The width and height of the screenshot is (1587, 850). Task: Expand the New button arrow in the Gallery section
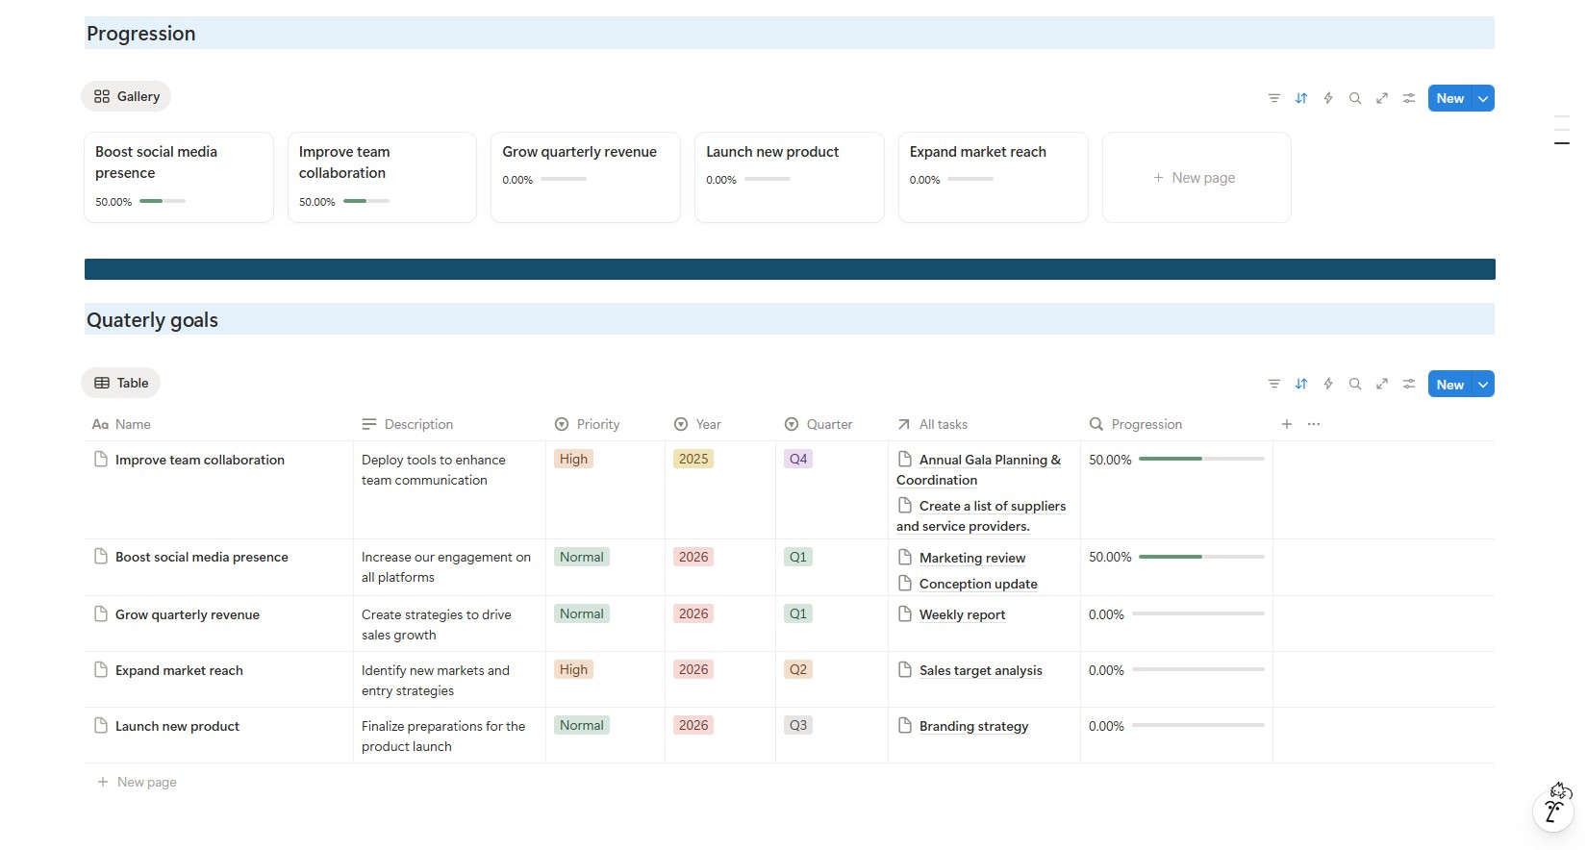click(x=1483, y=98)
